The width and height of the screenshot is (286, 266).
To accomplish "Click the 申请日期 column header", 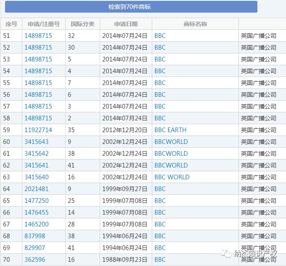I will pyautogui.click(x=126, y=24).
